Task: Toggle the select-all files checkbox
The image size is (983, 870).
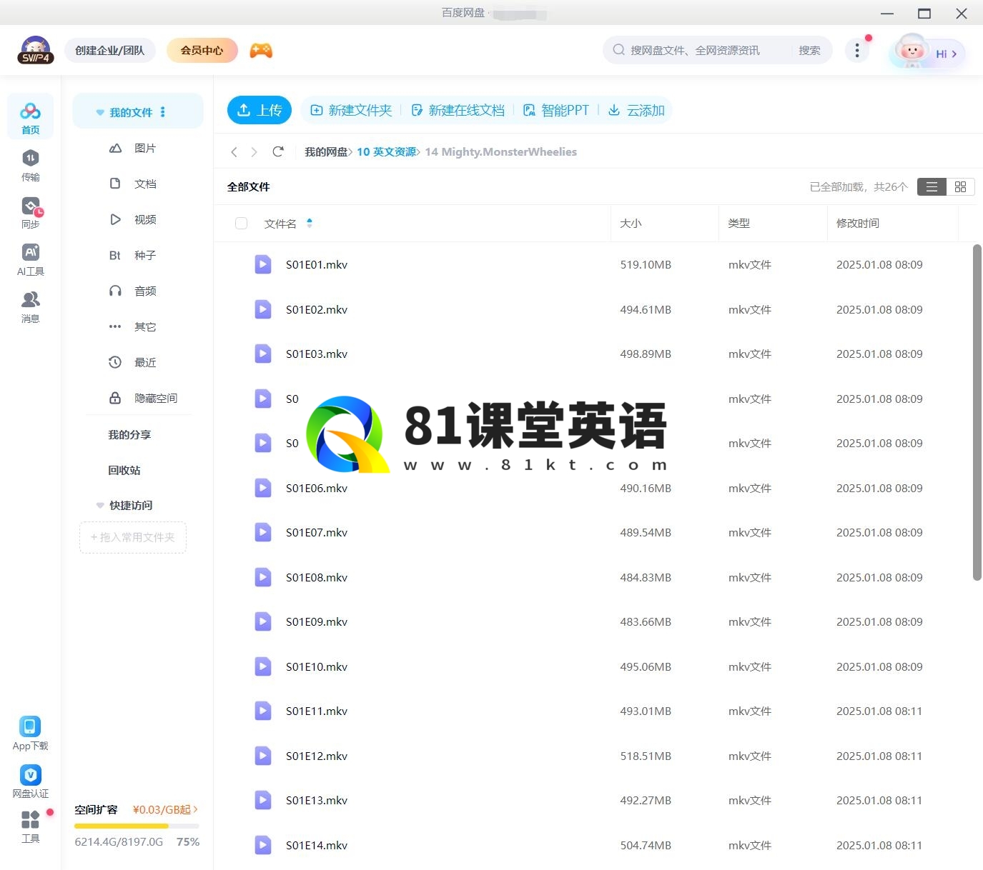Action: coord(241,224)
